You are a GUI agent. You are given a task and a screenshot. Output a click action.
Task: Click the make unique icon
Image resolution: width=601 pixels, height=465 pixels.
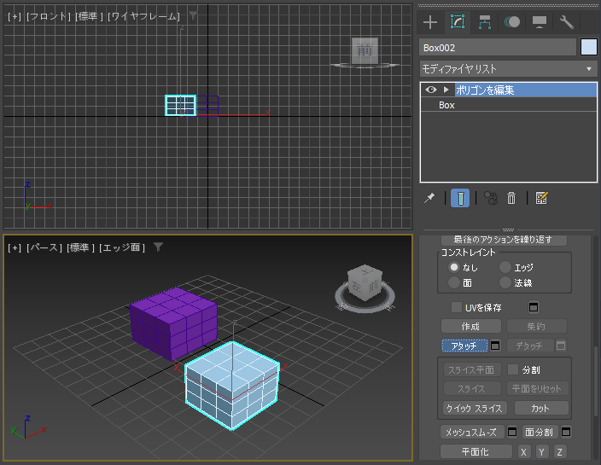coord(491,198)
